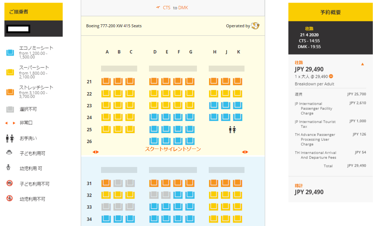Pick super seat 25B
Viewport: 392px width, 226px height.
click(118, 129)
